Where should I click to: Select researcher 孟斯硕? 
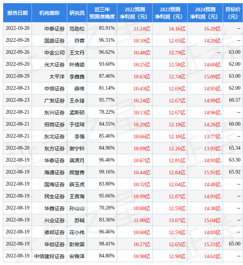pyautogui.click(x=77, y=113)
